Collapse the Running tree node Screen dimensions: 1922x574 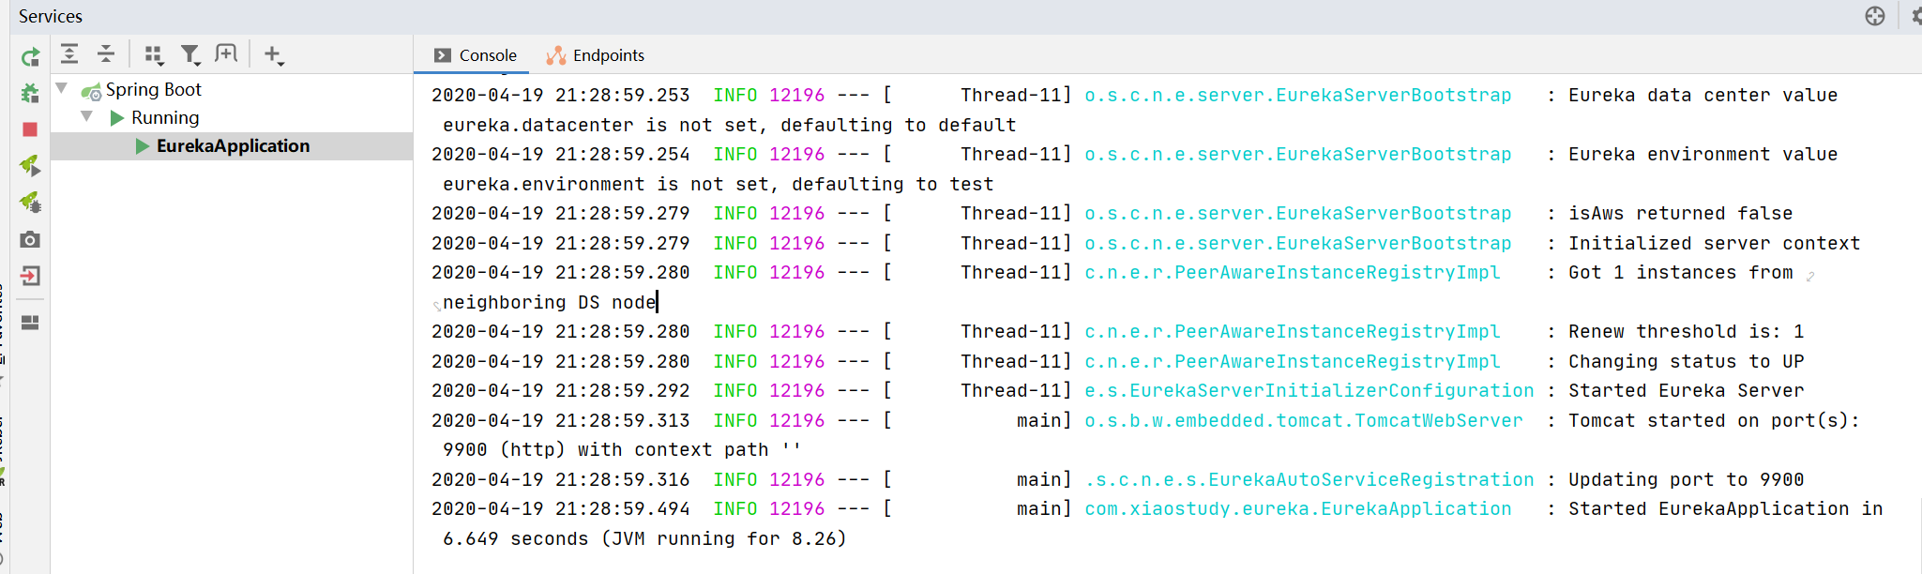[87, 116]
